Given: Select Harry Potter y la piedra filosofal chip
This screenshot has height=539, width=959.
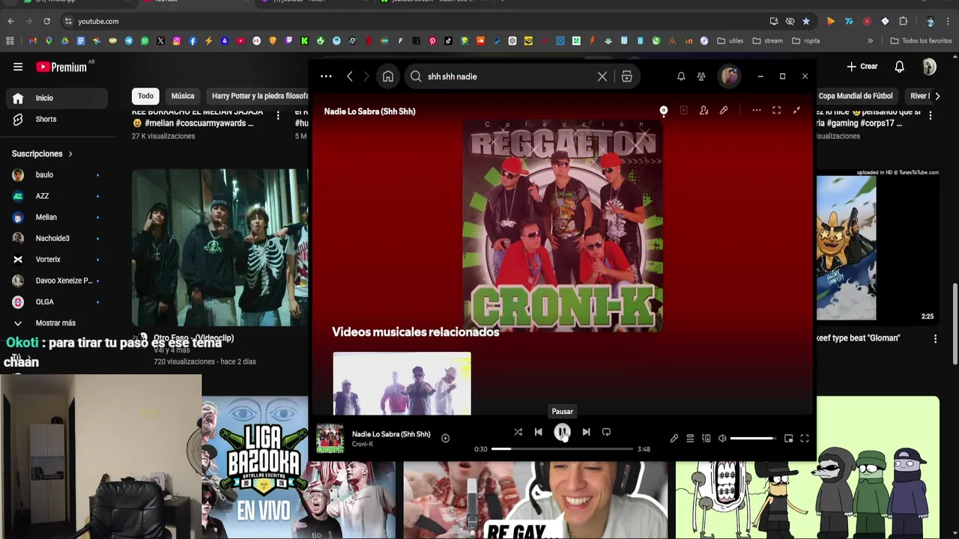Looking at the screenshot, I should tap(257, 96).
